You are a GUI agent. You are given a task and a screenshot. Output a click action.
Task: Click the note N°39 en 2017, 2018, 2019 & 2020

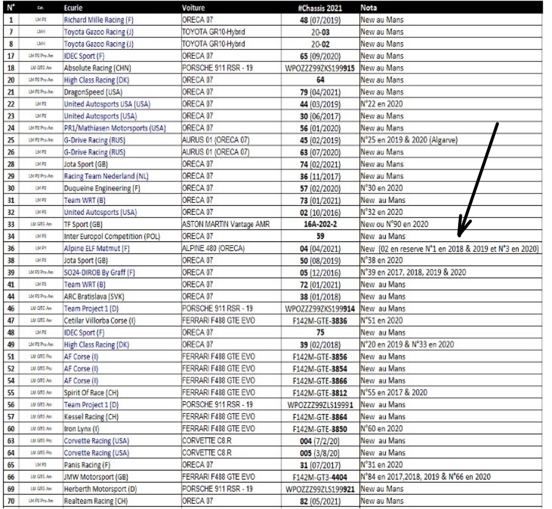coord(413,273)
